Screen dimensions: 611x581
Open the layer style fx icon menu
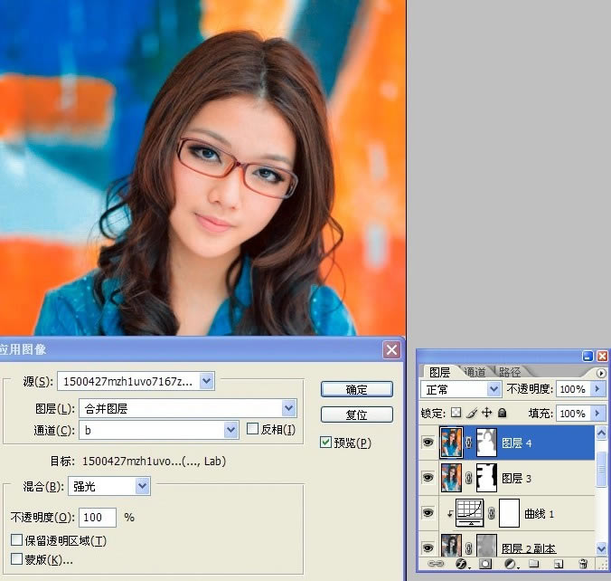[462, 564]
